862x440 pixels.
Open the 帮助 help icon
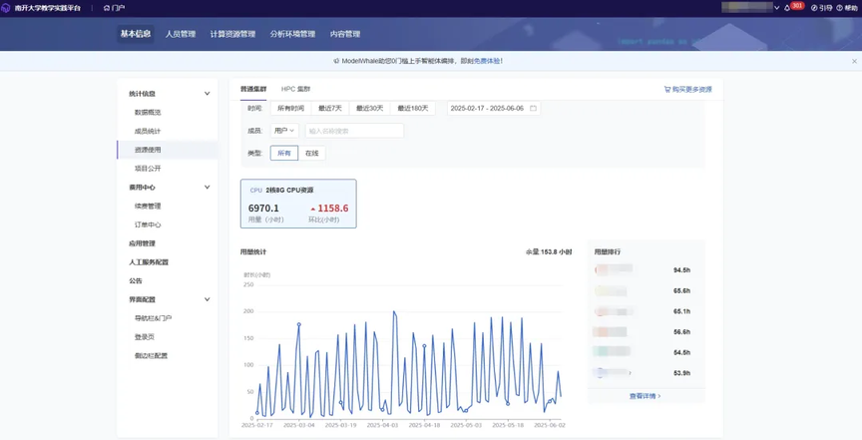[839, 8]
